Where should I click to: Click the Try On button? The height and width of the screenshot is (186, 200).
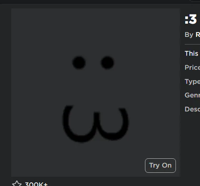[160, 166]
